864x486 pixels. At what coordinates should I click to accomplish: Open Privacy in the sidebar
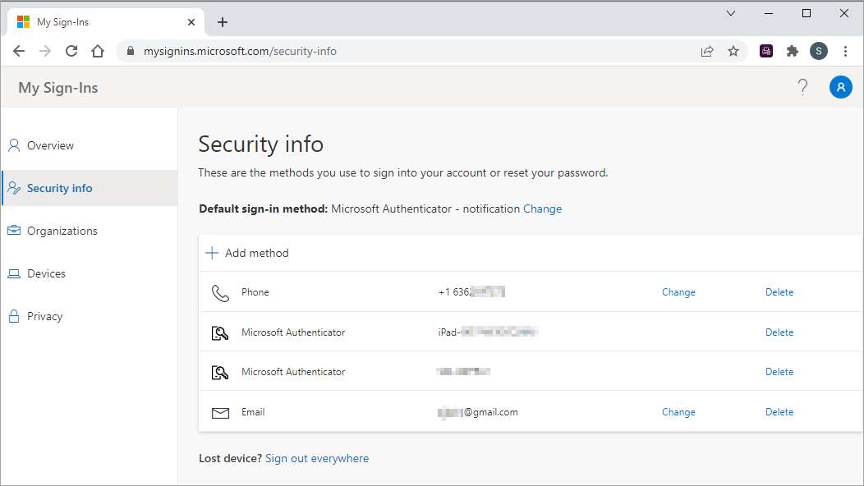(x=90, y=316)
